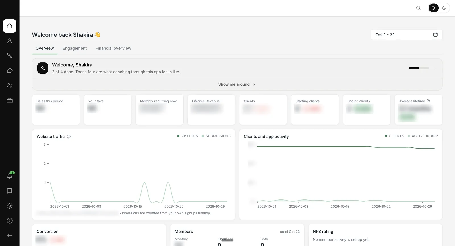The width and height of the screenshot is (455, 246).
Task: Click the square speech-bubble icon in the sidebar
Action: pyautogui.click(x=10, y=191)
